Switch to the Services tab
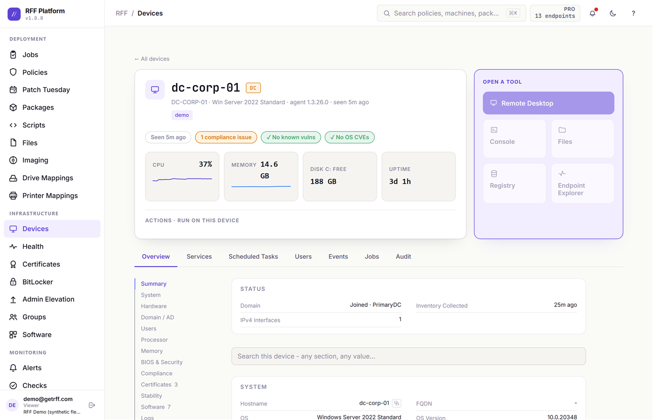Screen dimensions: 653x420 (x=199, y=257)
